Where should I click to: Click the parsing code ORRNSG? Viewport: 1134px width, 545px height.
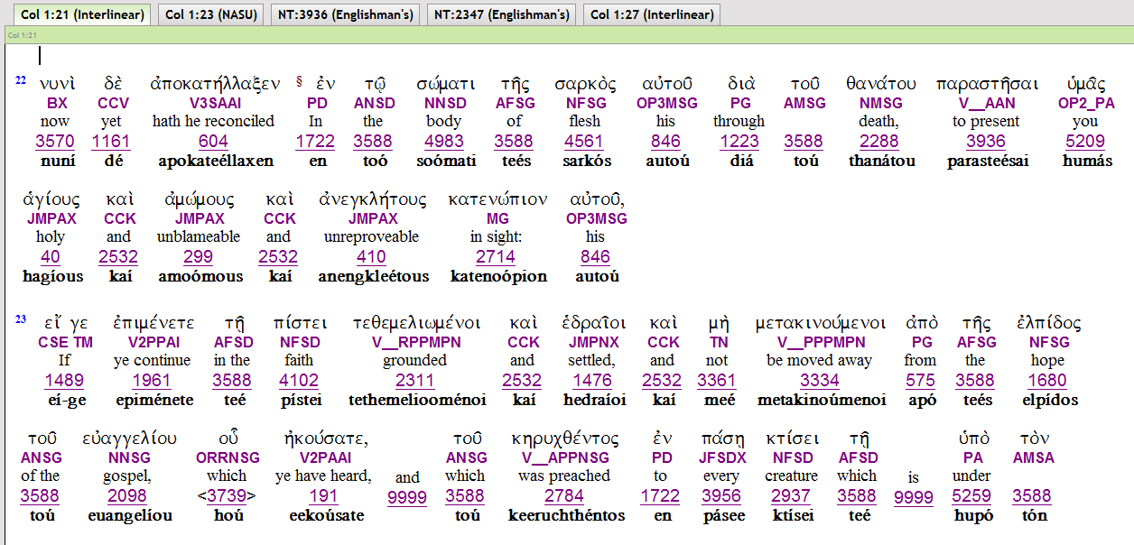coord(227,457)
